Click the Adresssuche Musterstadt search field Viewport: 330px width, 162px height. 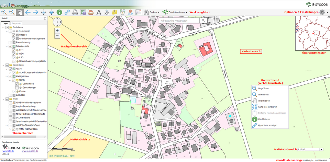179,21
